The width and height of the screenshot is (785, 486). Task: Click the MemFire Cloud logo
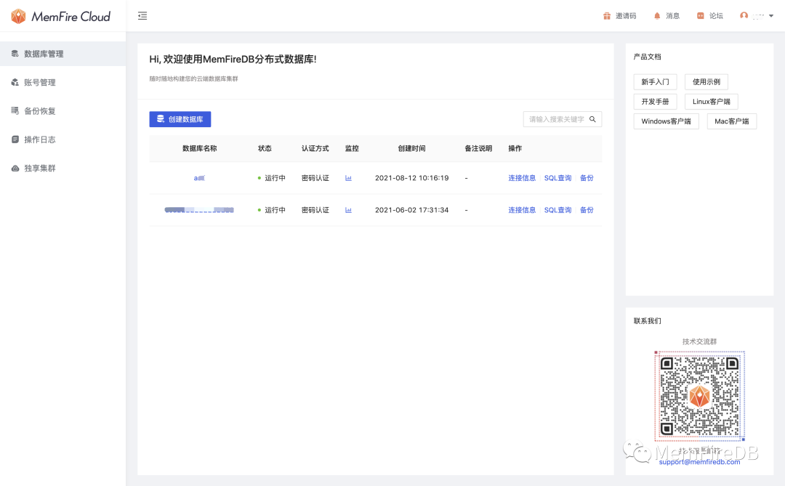coord(60,17)
